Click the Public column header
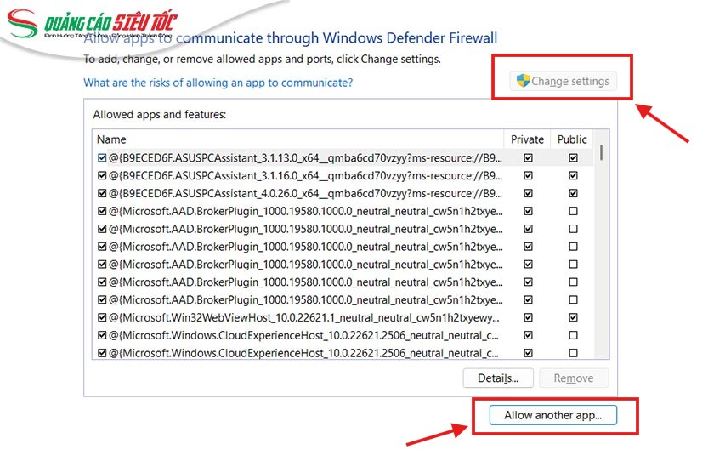This screenshot has height=461, width=714. pos(572,139)
